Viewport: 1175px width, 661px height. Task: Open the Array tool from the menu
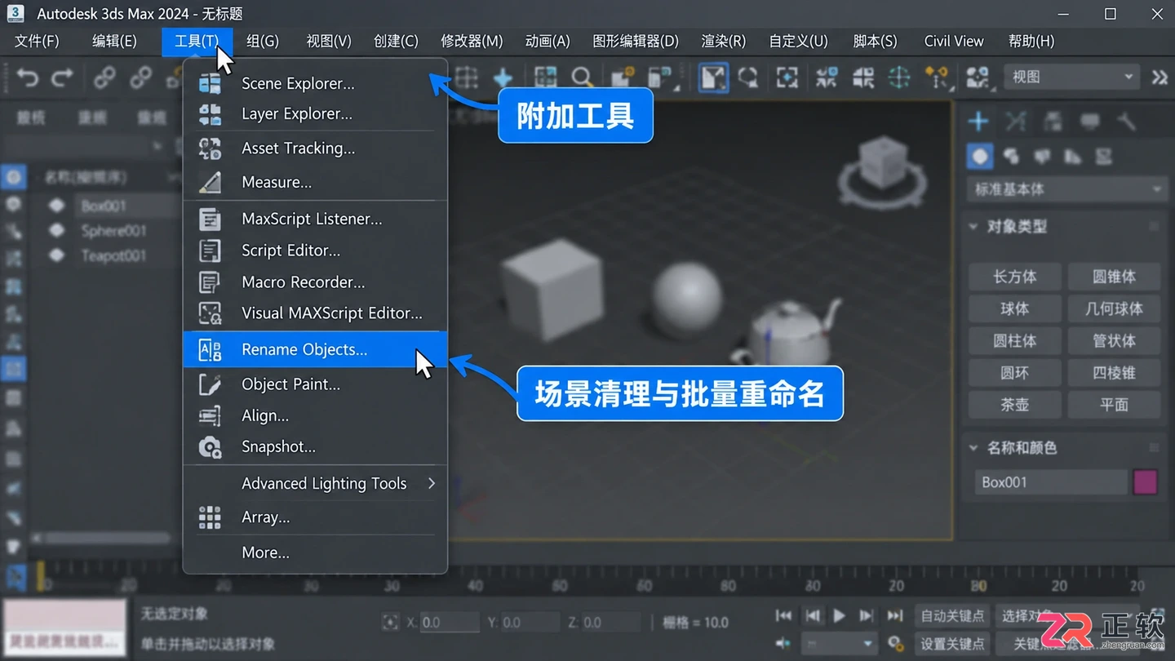tap(315, 517)
